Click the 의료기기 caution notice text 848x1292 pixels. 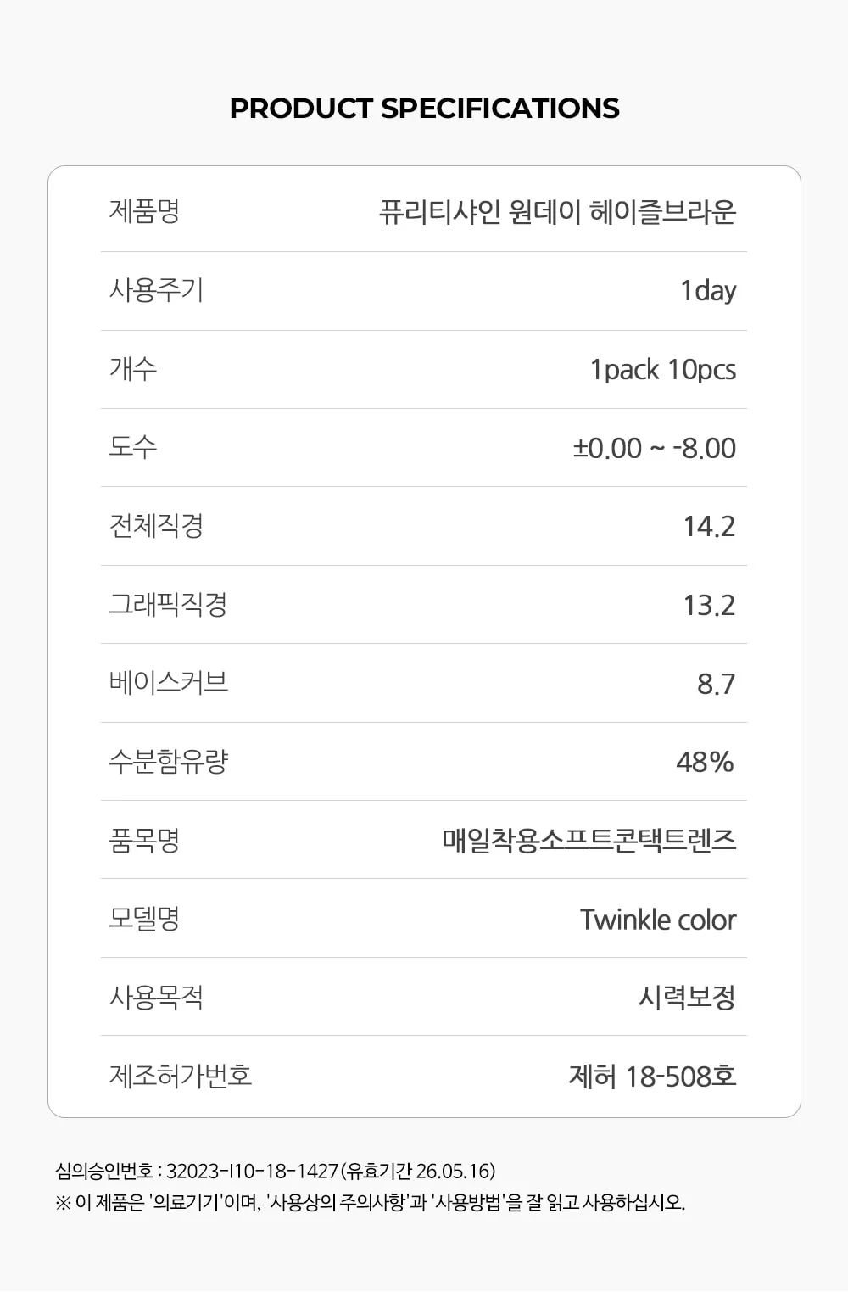(370, 1202)
